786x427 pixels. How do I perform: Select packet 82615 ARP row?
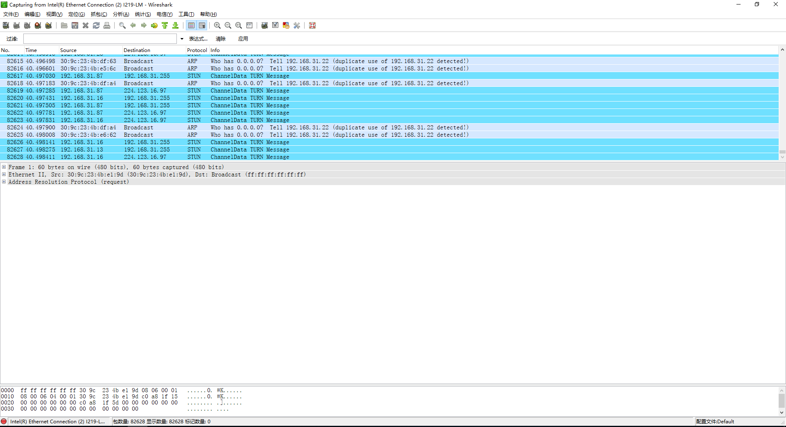[389, 61]
